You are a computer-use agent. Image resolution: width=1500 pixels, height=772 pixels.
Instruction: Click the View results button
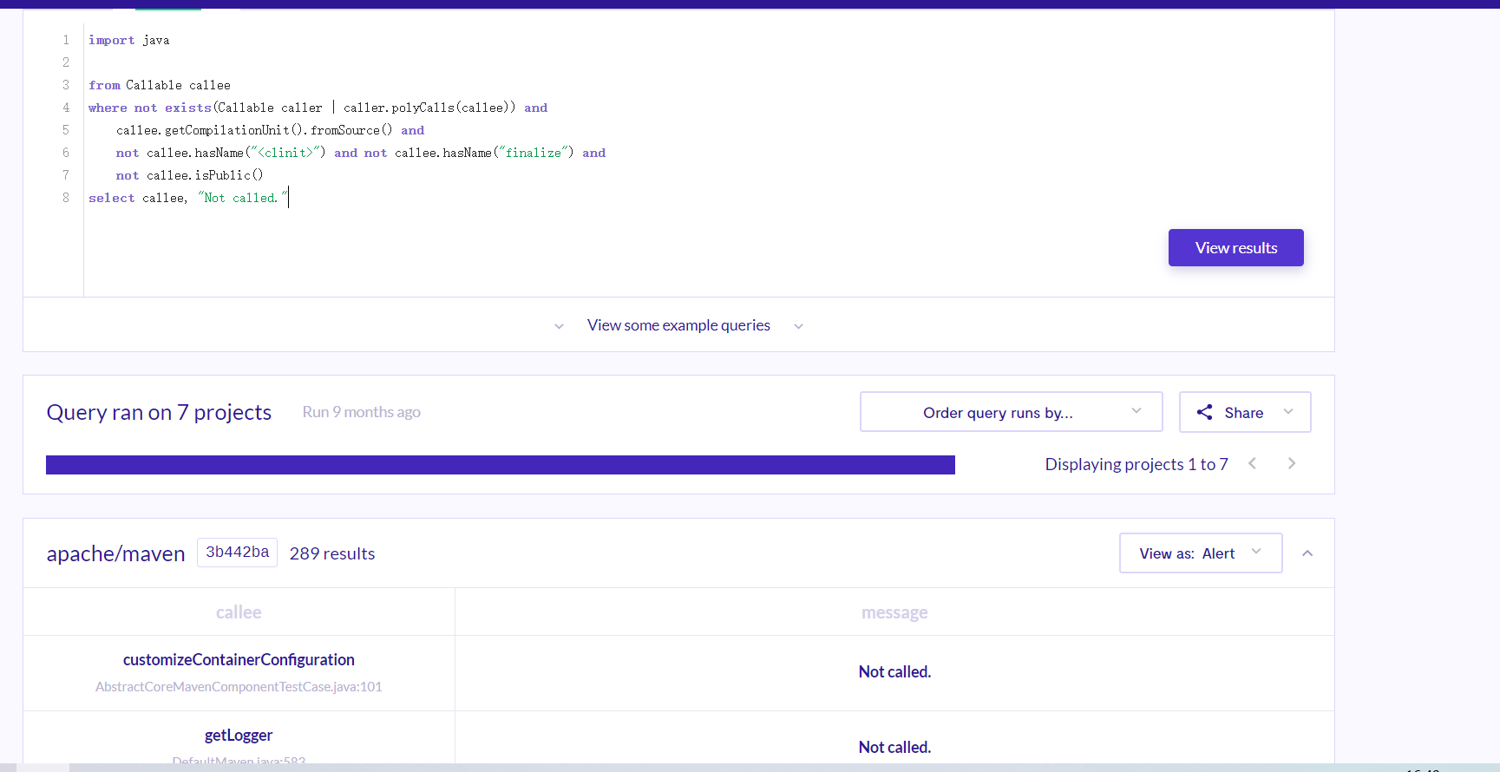tap(1235, 247)
